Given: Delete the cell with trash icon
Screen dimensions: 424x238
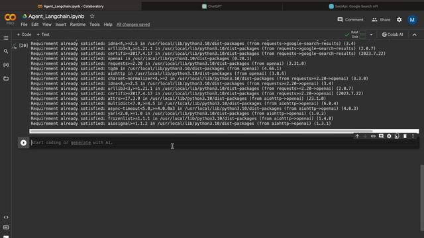Looking at the screenshot, I should click(x=405, y=136).
